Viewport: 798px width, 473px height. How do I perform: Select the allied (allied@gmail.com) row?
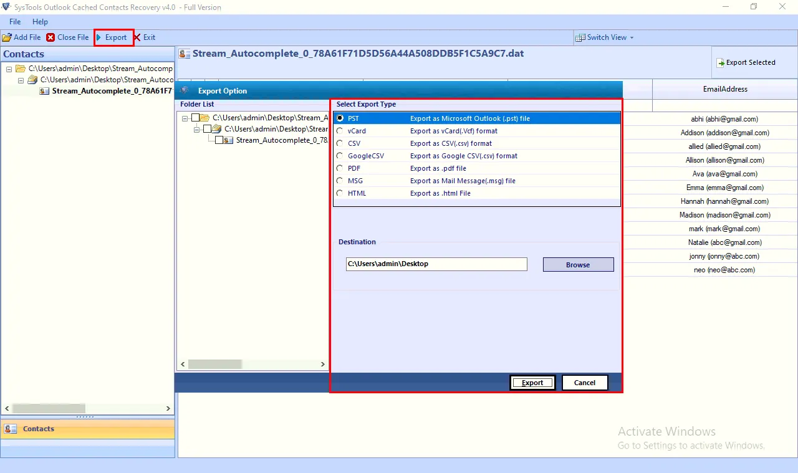(x=724, y=146)
